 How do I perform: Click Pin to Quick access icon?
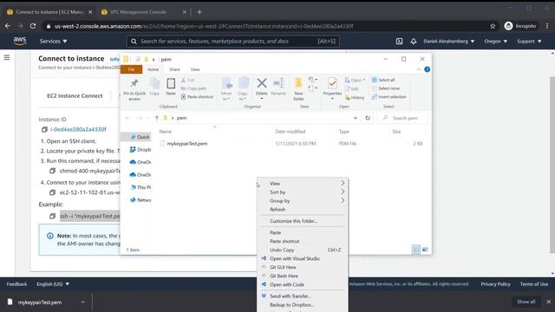134,83
